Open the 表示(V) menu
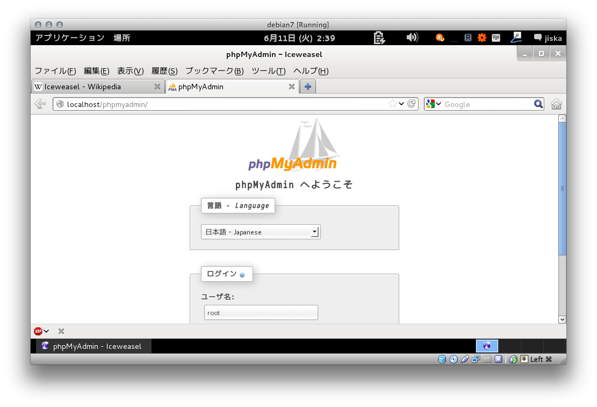597x407 pixels. 130,71
